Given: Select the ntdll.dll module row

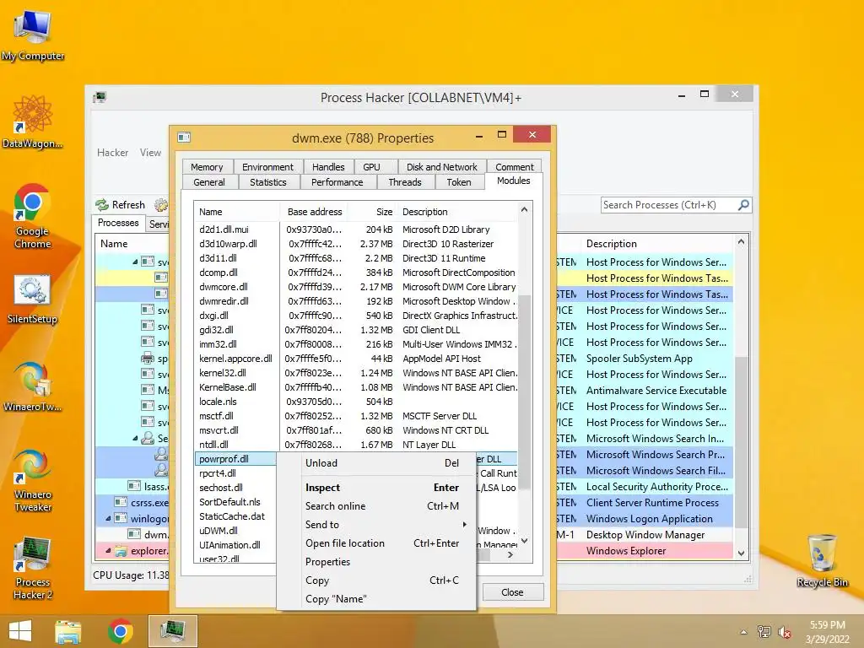Looking at the screenshot, I should point(357,445).
